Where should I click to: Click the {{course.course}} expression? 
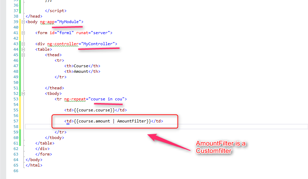tap(95, 110)
